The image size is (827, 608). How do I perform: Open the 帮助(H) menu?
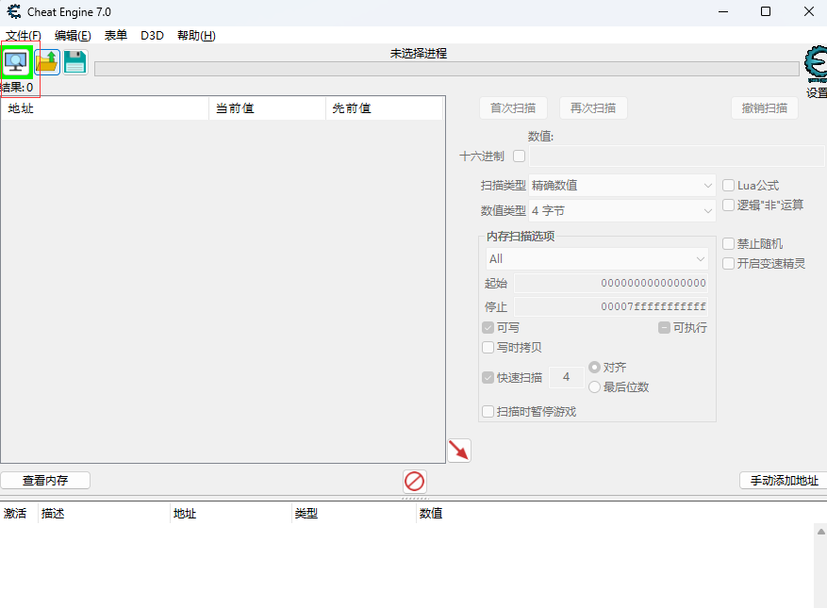tap(196, 35)
